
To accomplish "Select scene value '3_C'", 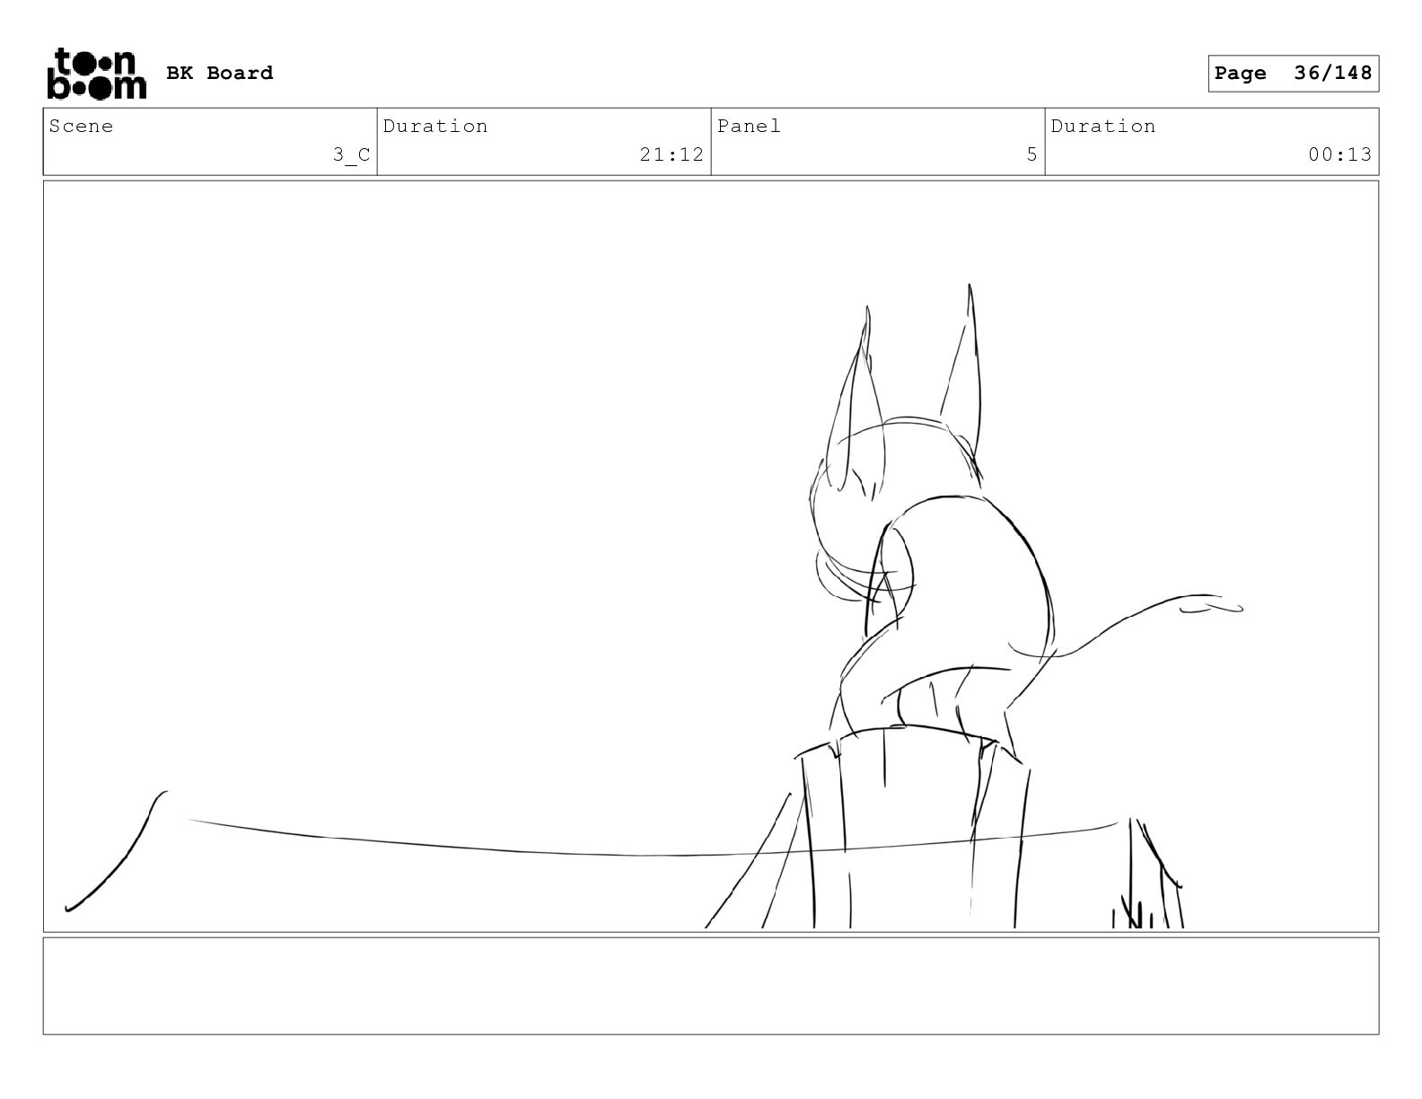I will tap(351, 154).
